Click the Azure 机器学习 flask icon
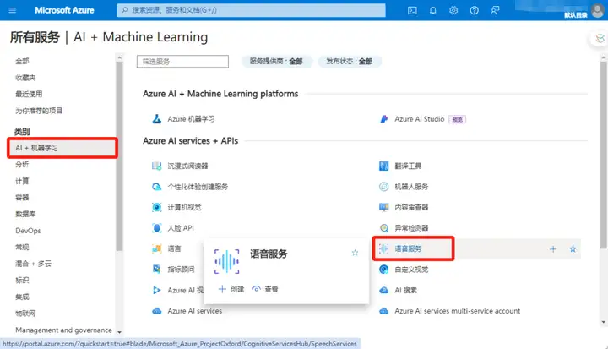 [157, 119]
